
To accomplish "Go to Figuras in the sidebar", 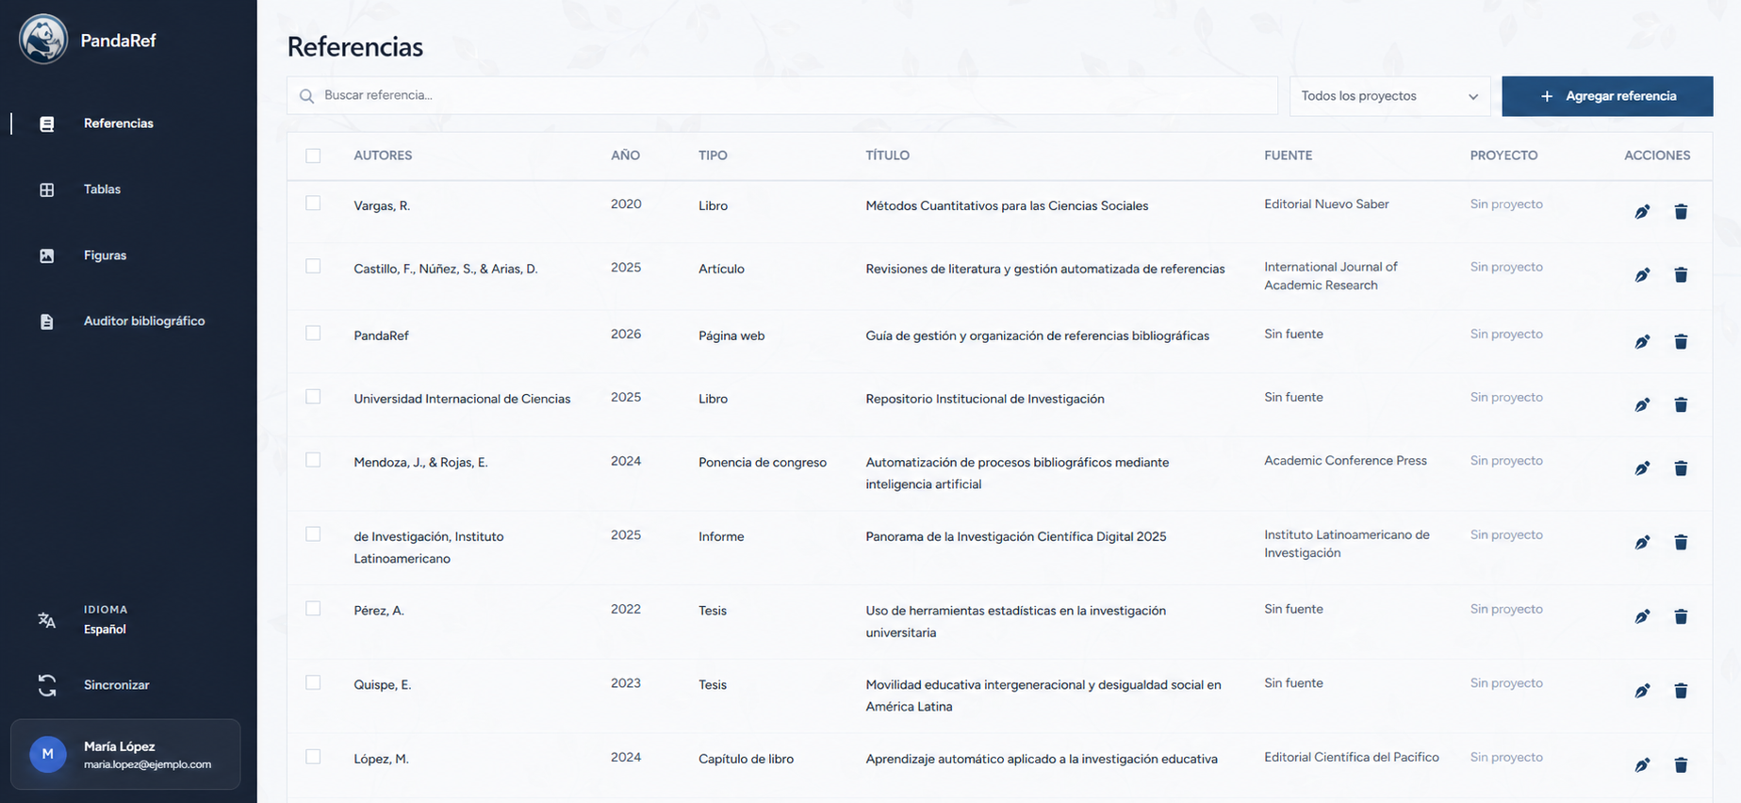I will point(105,255).
